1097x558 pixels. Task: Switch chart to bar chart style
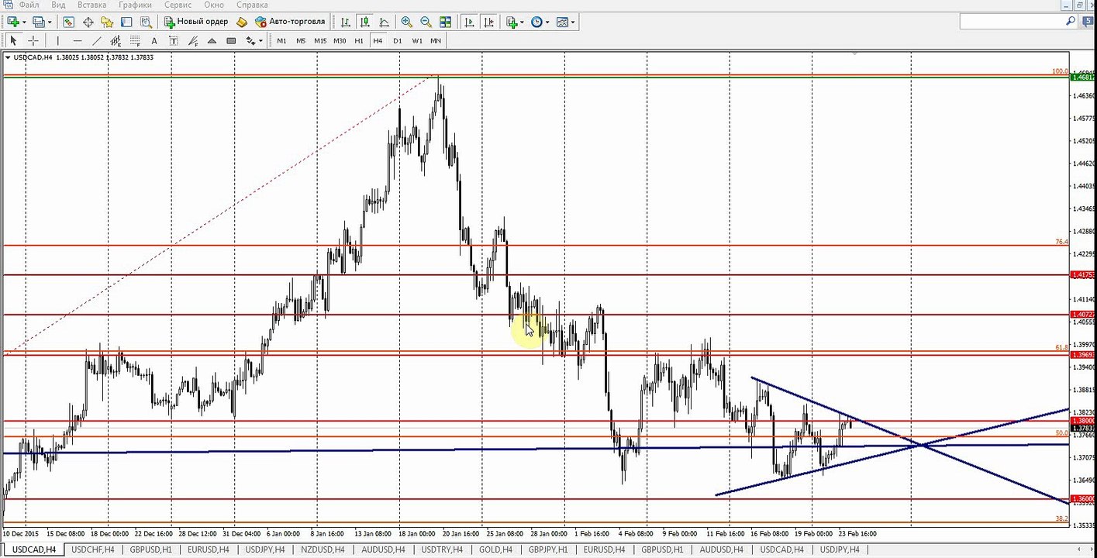point(345,22)
